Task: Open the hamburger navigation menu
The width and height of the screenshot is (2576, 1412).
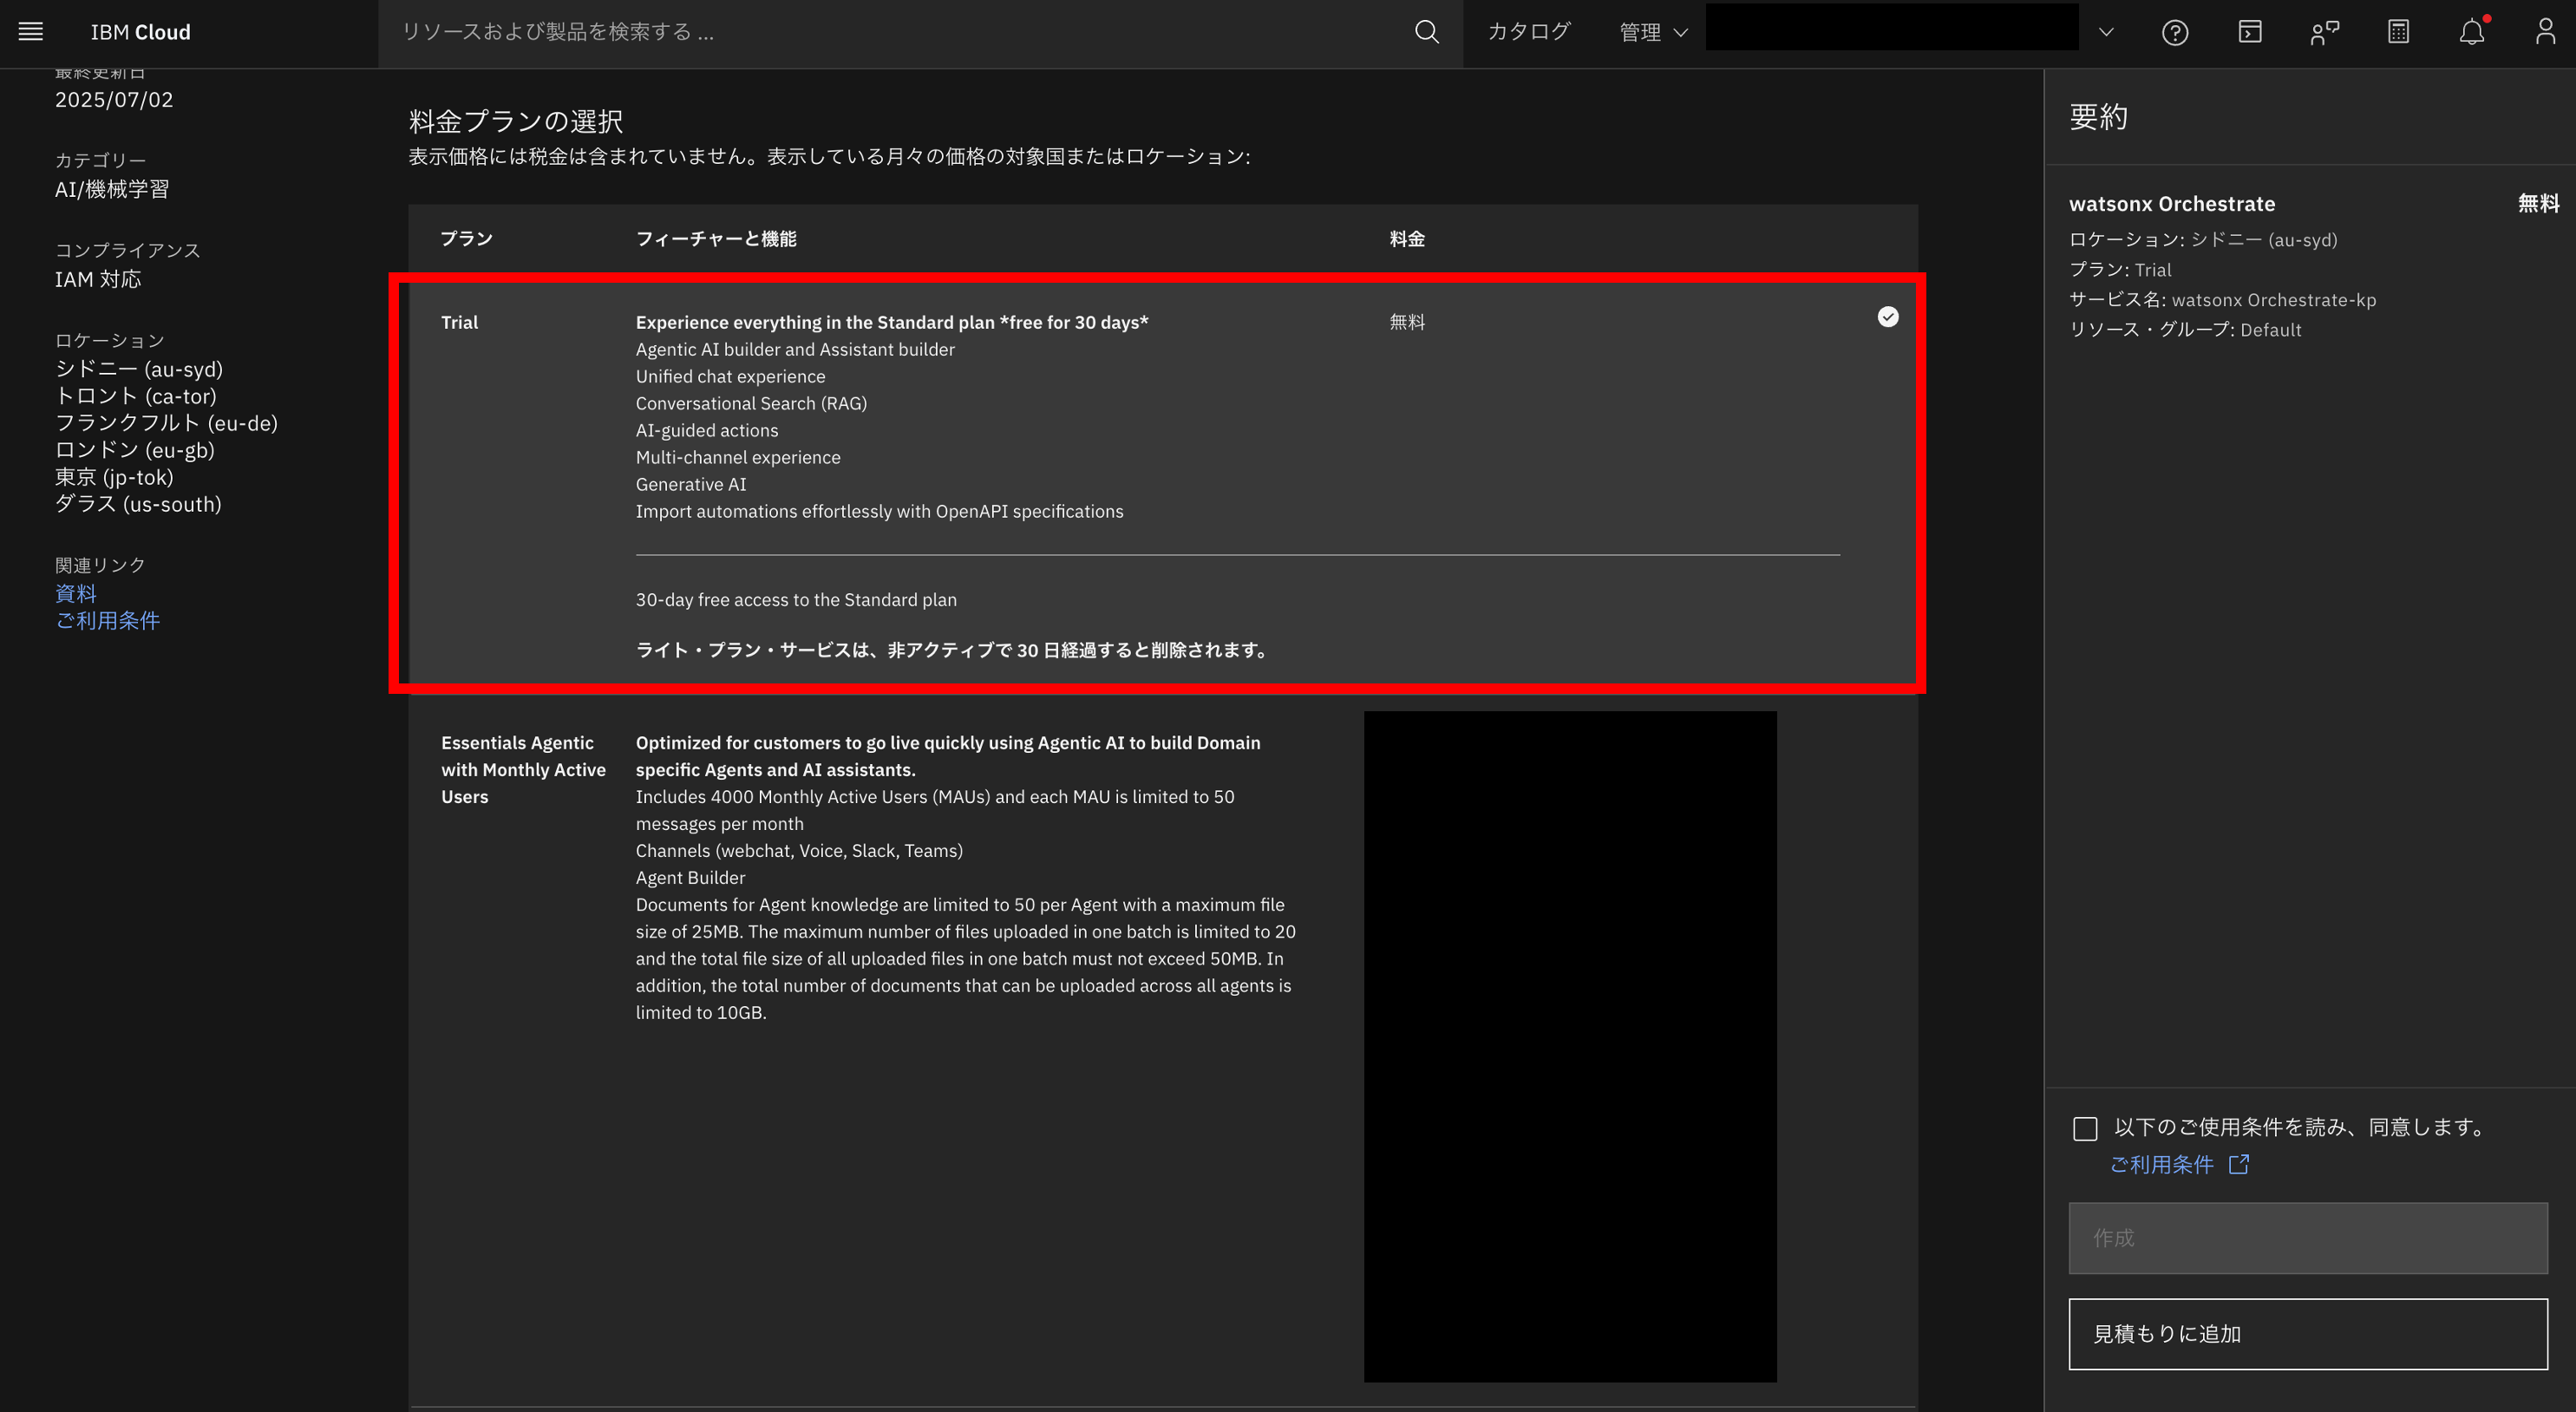Action: pyautogui.click(x=31, y=32)
